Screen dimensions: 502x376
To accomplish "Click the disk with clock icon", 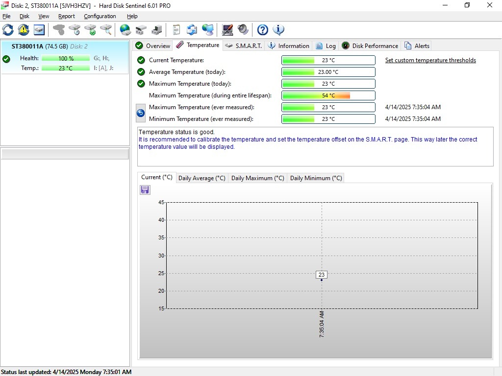I will [75, 30].
